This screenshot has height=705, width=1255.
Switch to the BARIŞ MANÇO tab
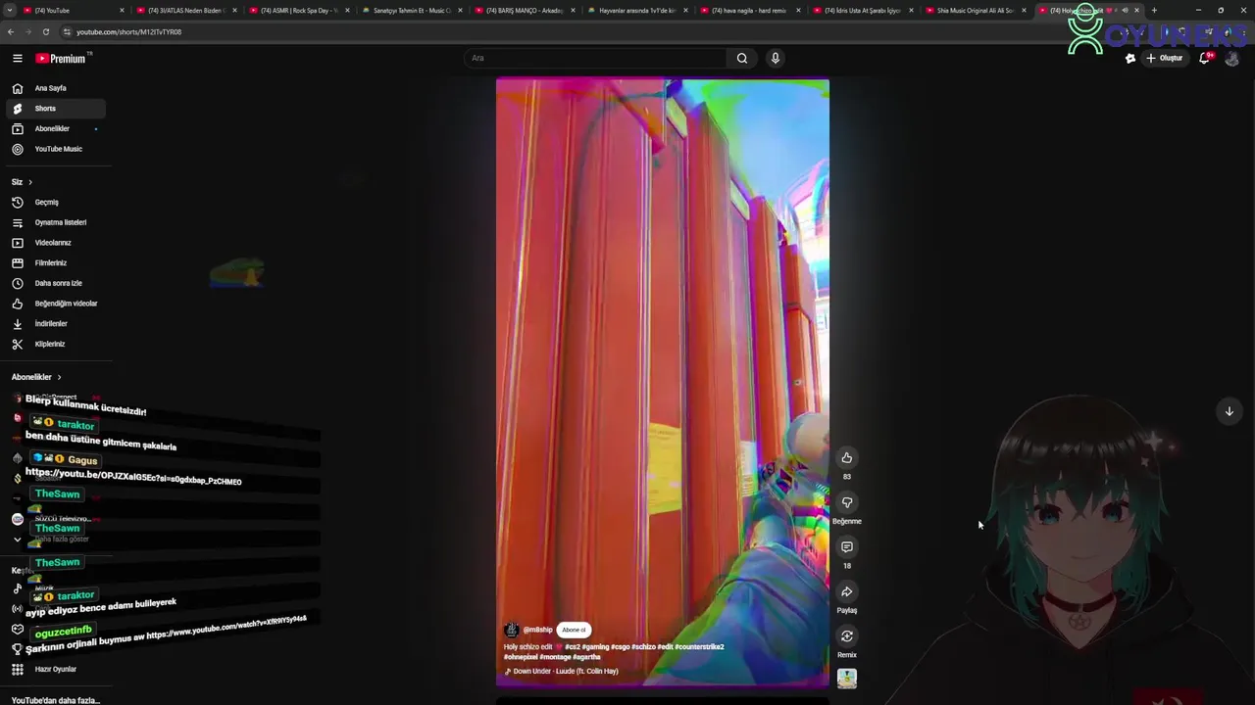click(525, 10)
